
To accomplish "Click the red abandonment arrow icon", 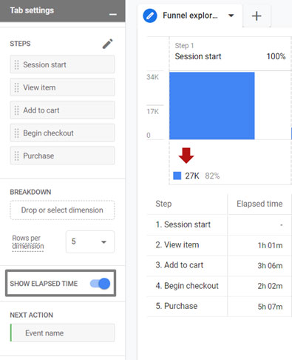I will point(186,156).
